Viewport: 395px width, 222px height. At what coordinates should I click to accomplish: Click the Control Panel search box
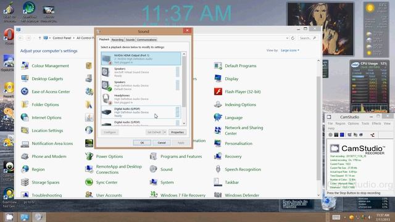click(x=307, y=38)
